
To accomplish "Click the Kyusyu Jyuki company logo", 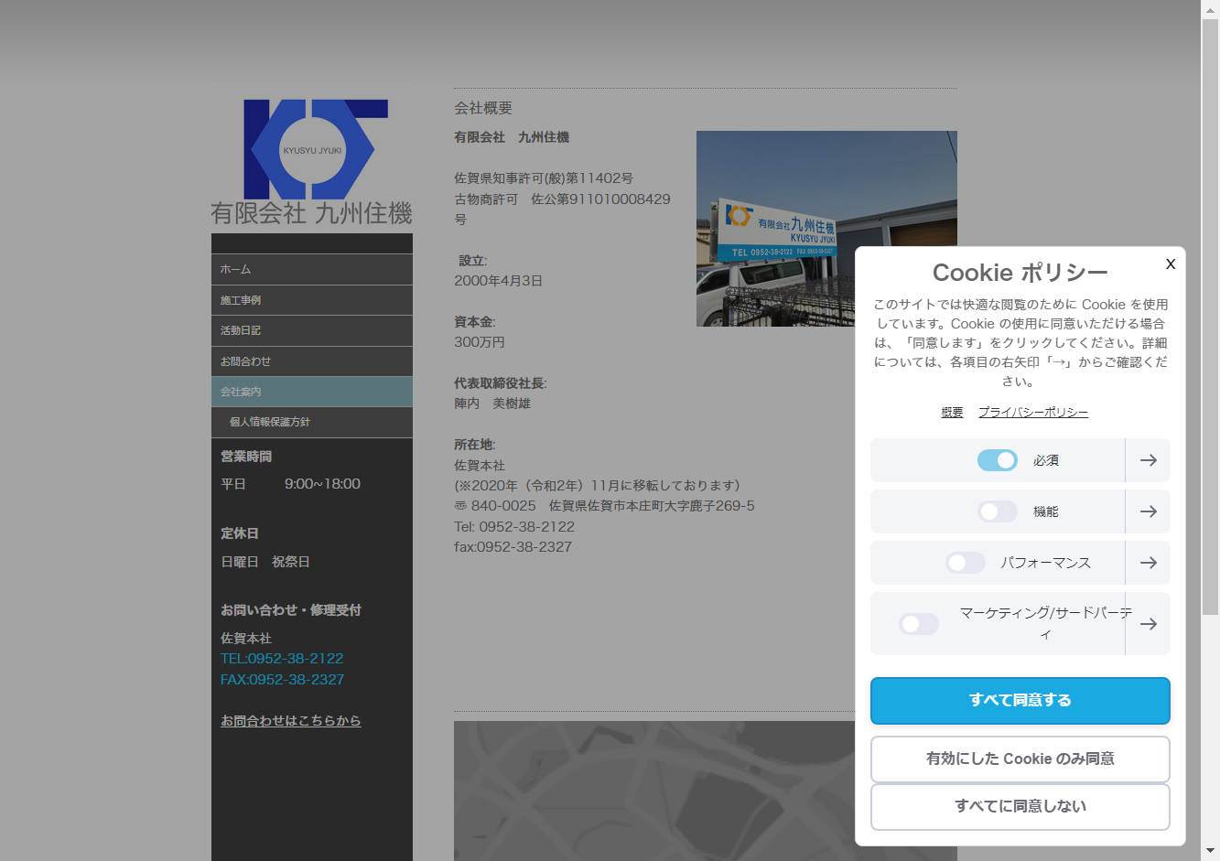I will point(312,162).
